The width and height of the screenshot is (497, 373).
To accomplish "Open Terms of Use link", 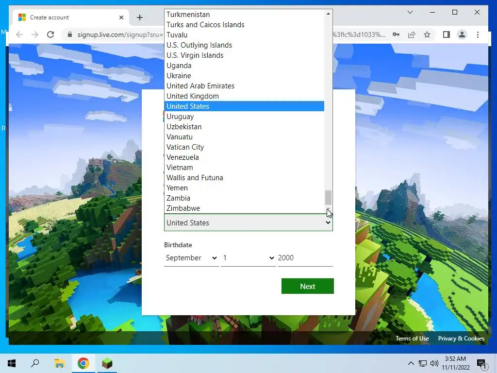I will click(412, 339).
